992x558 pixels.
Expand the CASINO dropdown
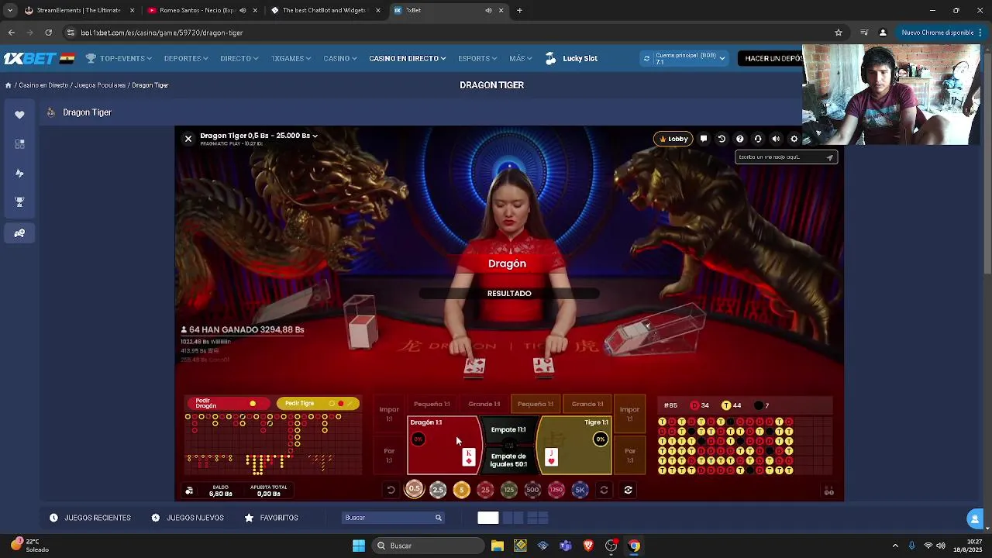point(340,58)
